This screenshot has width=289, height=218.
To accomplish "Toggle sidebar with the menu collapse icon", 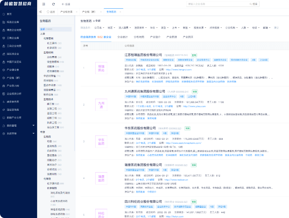I will click(x=44, y=4).
